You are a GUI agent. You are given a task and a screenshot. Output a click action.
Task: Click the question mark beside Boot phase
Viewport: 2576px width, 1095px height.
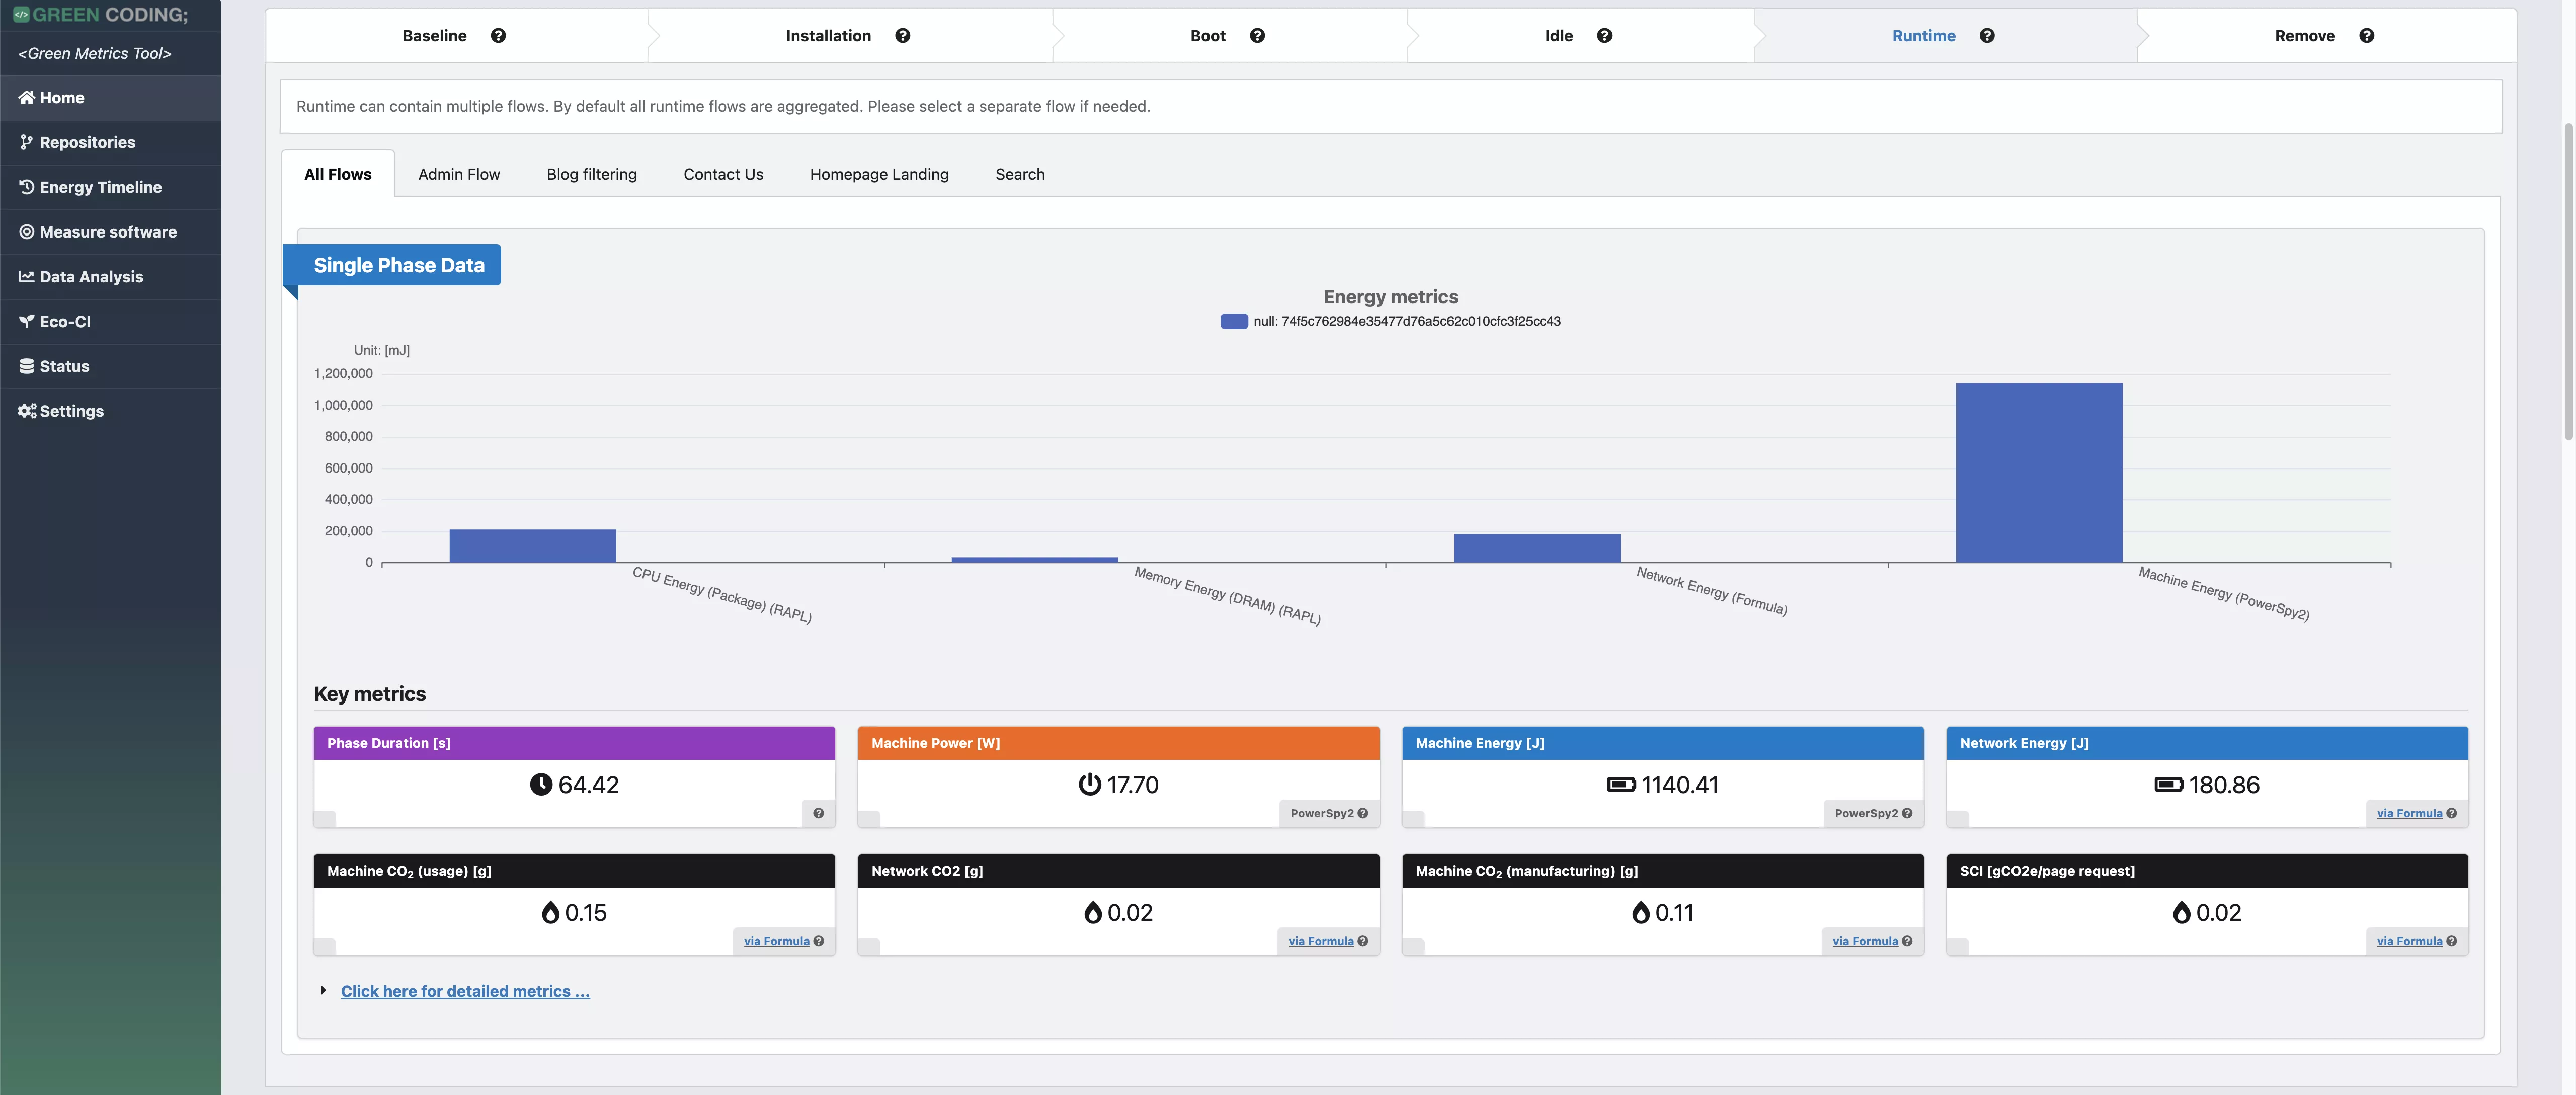tap(1257, 36)
